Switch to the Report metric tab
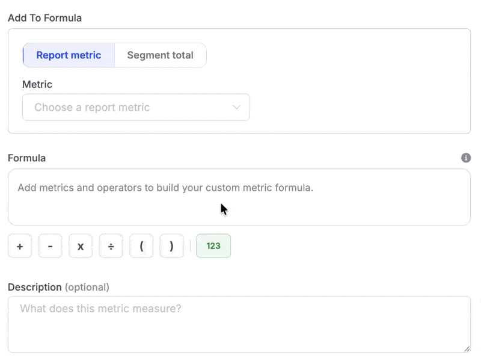Screen dimensions: 481x361 pos(69,55)
